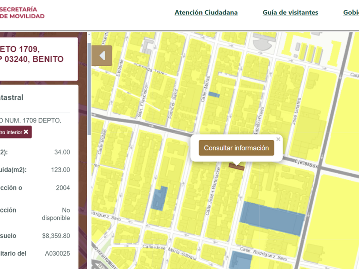Screen dimensions: 359x269
Task: Click the 'No disponible' value
Action: (x=56, y=214)
